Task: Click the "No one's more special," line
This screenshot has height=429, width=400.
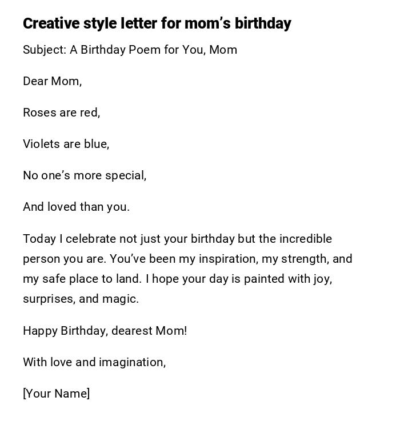Action: pos(85,175)
